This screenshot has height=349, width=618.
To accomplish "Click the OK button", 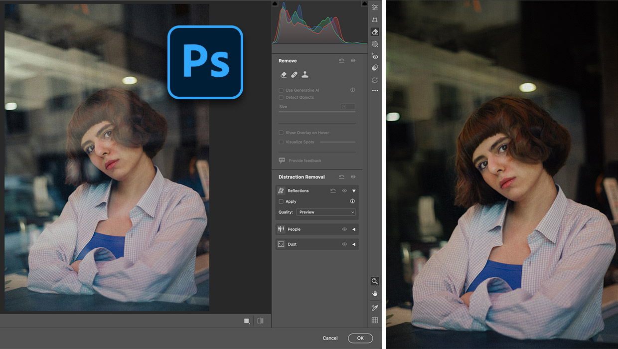I will coord(360,338).
